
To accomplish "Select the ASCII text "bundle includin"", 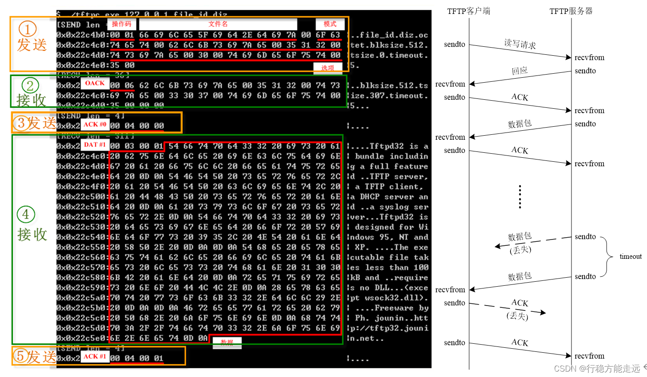I will [x=392, y=156].
